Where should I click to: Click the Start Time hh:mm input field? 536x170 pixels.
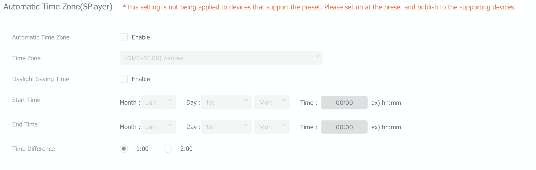[x=344, y=103]
